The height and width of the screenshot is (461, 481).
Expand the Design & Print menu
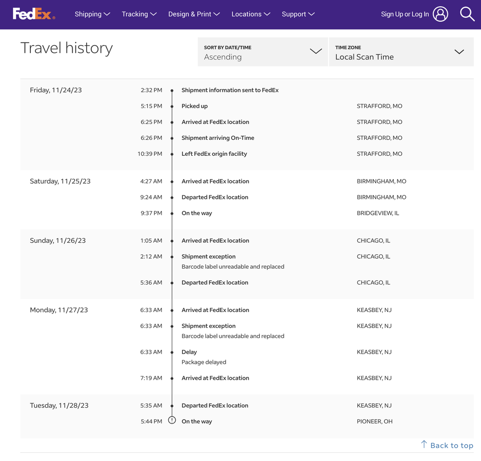(194, 14)
